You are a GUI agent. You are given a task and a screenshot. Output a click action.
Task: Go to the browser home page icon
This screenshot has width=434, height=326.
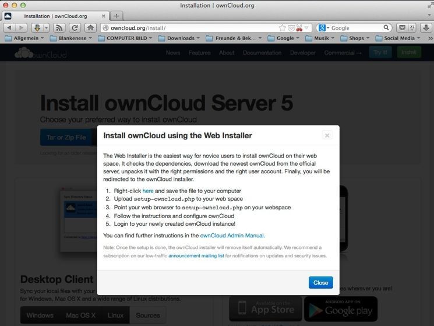[90, 27]
